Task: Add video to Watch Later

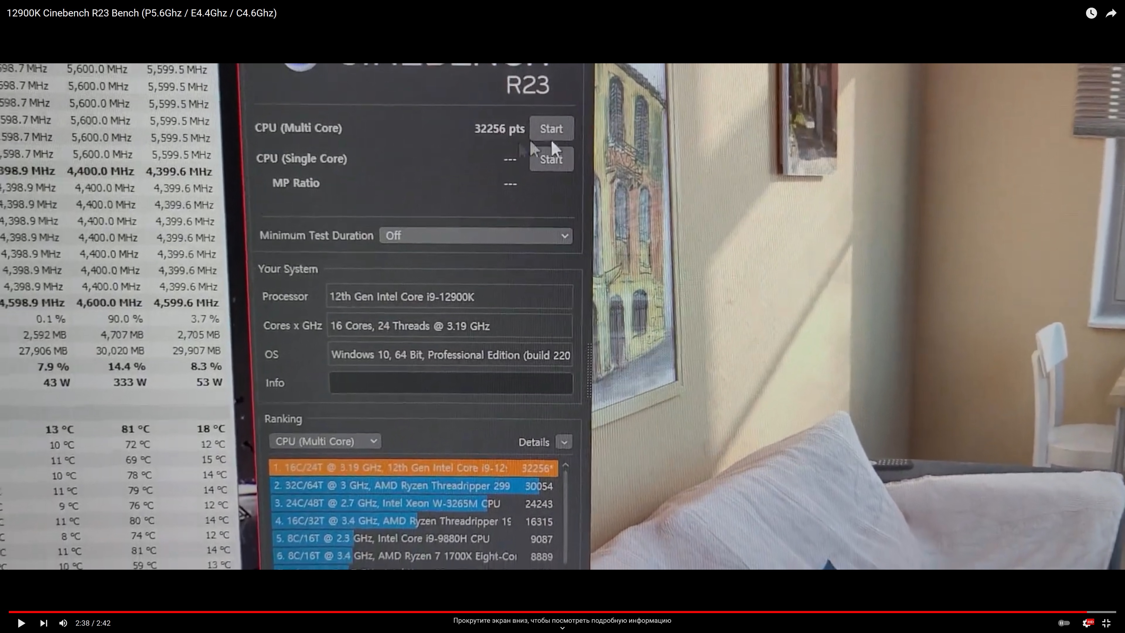Action: point(1091,13)
